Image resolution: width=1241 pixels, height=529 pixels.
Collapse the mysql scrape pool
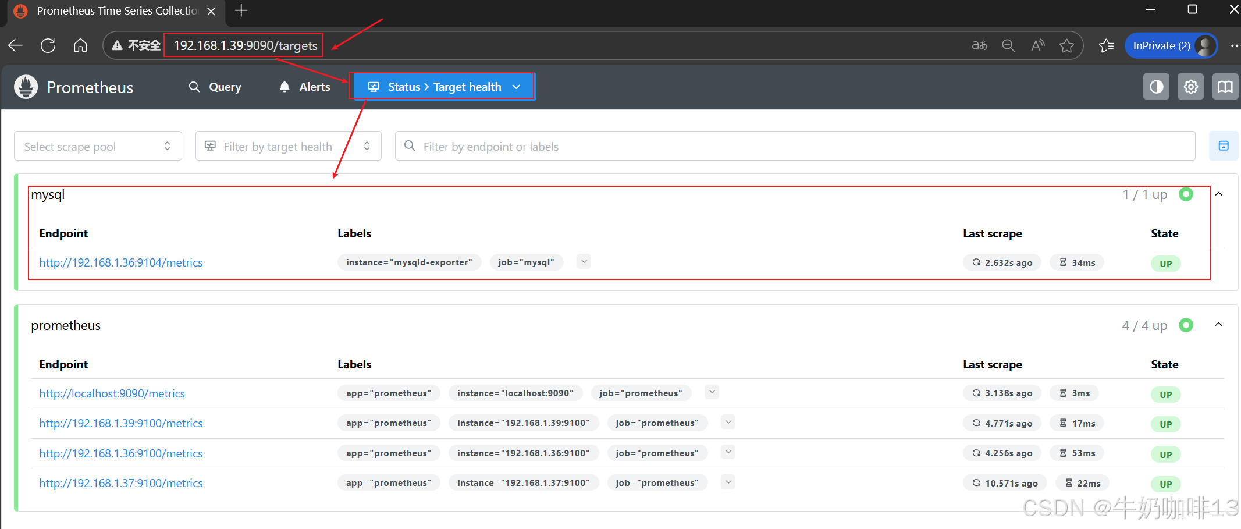(1219, 194)
